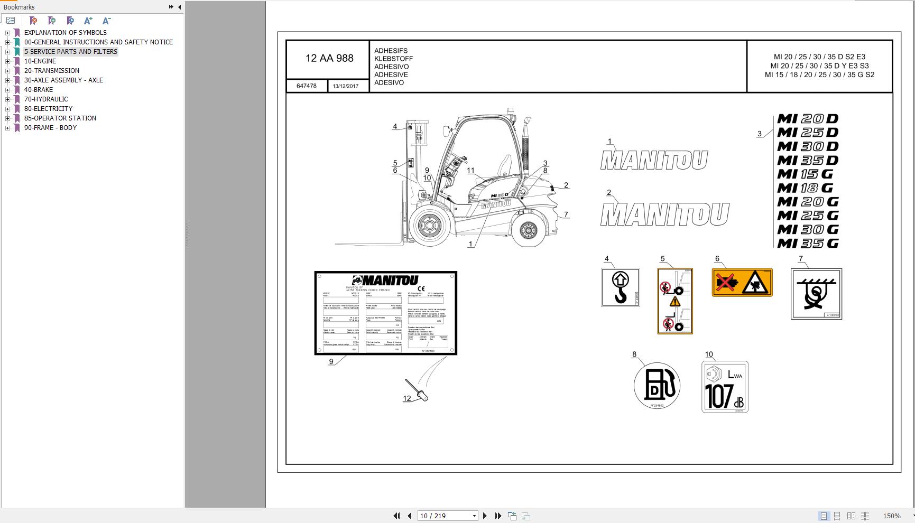Open the page number 10 / 219 dropdown

click(x=474, y=516)
